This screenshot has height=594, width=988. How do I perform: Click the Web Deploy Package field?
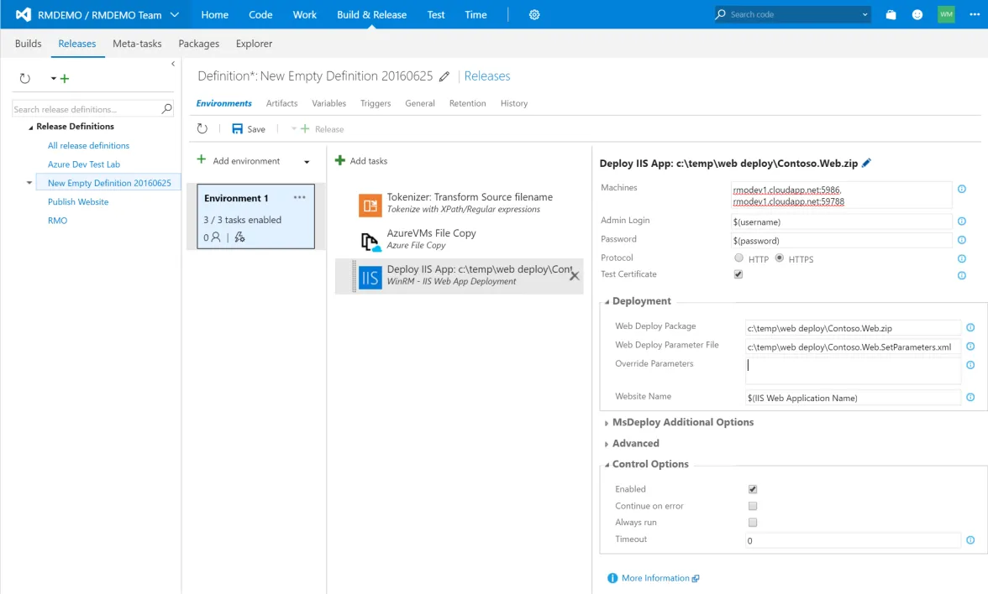tap(854, 328)
